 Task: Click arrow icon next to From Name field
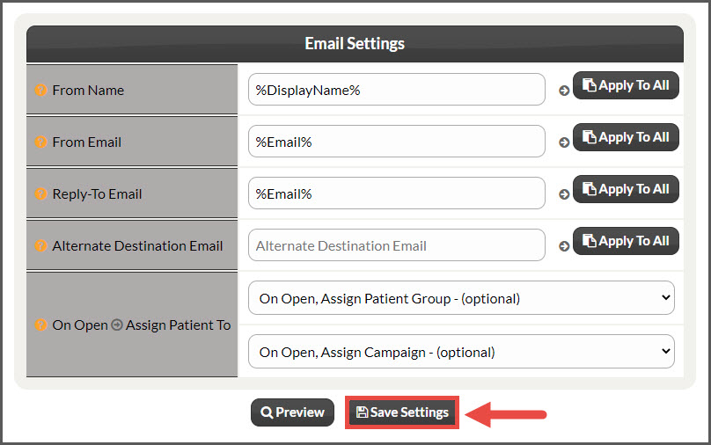click(564, 91)
